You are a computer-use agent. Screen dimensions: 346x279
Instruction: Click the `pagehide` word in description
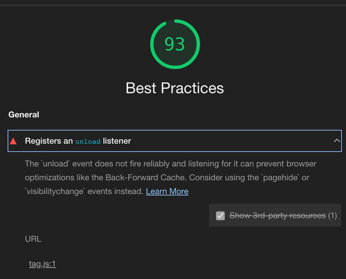280,177
